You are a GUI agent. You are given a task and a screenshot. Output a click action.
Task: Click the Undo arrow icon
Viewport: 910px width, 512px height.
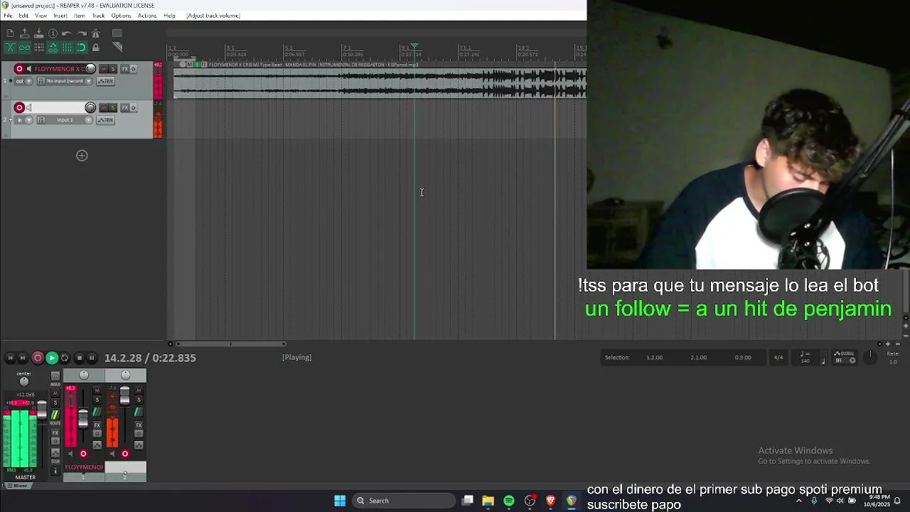pyautogui.click(x=67, y=33)
